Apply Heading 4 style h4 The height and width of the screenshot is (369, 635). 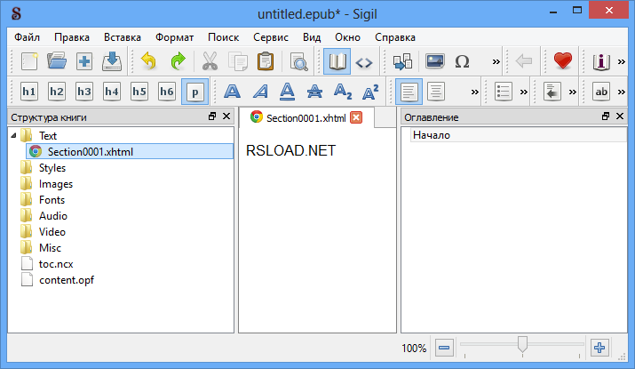[x=112, y=92]
